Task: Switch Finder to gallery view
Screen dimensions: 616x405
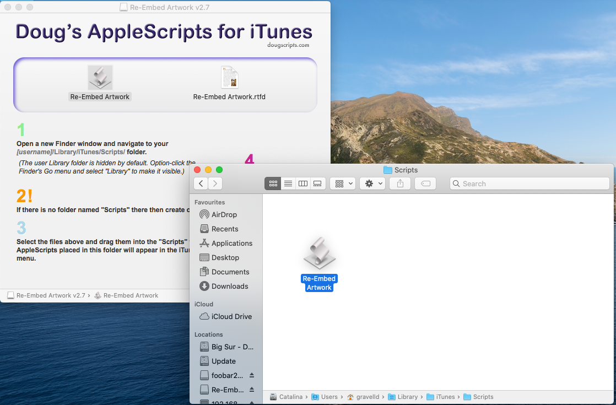Action: click(317, 183)
